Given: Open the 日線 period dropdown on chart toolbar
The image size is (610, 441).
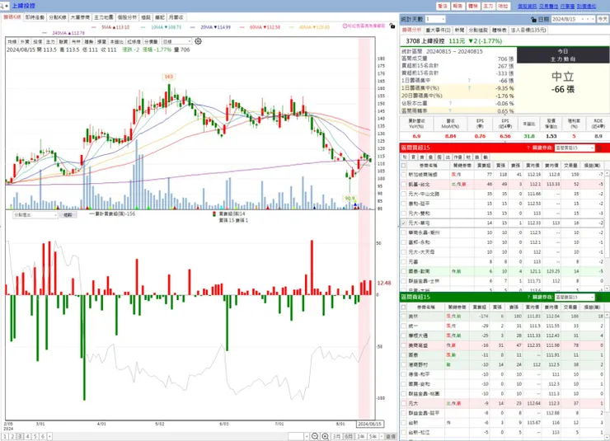Looking at the screenshot, I should point(190,41).
